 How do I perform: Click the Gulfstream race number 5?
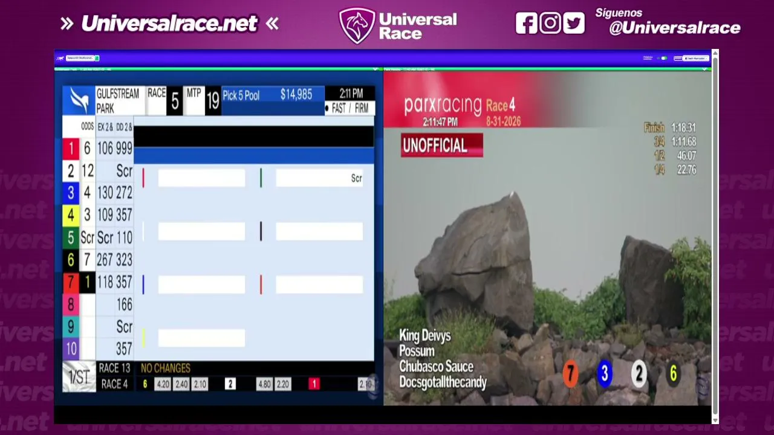[174, 101]
